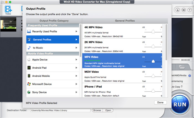Click the Destination Folder path field
This screenshot has width=194, height=118.
tap(60, 110)
